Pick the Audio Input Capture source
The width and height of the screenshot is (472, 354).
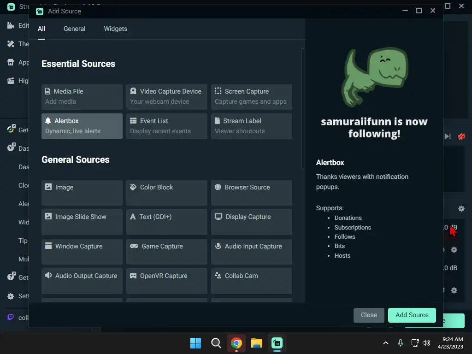(x=252, y=252)
